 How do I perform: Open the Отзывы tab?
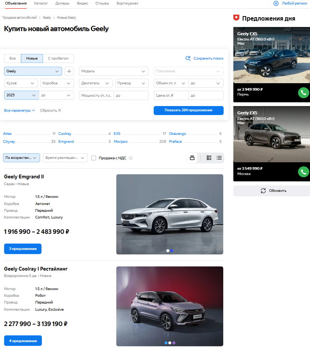pyautogui.click(x=102, y=3)
